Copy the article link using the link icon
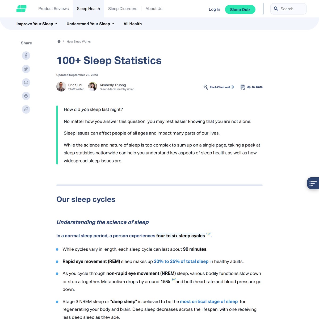 pyautogui.click(x=26, y=109)
